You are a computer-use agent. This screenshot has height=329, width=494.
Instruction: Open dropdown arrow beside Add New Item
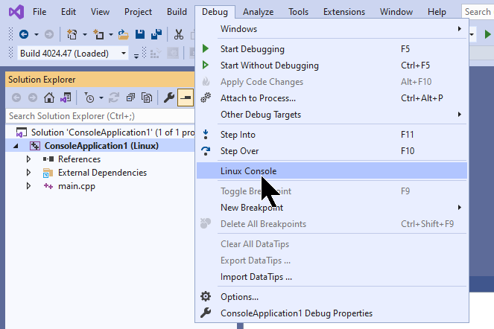click(x=111, y=34)
